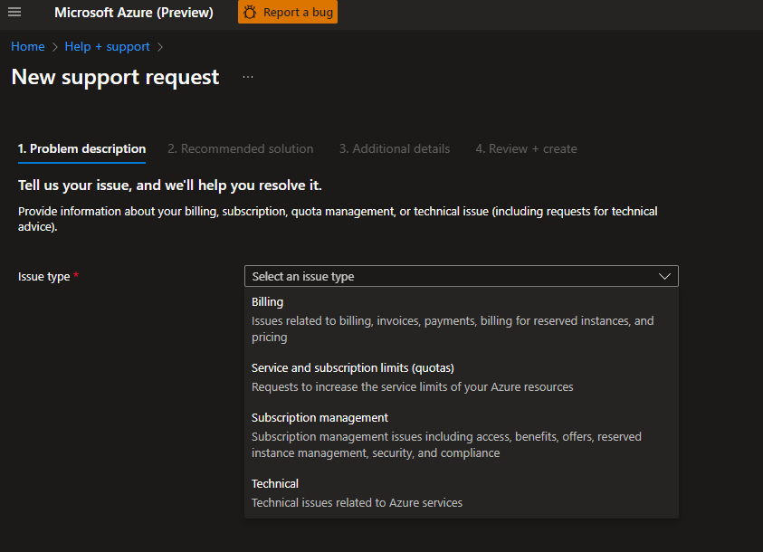This screenshot has width=763, height=552.
Task: Click the New support request heading
Action: click(115, 77)
